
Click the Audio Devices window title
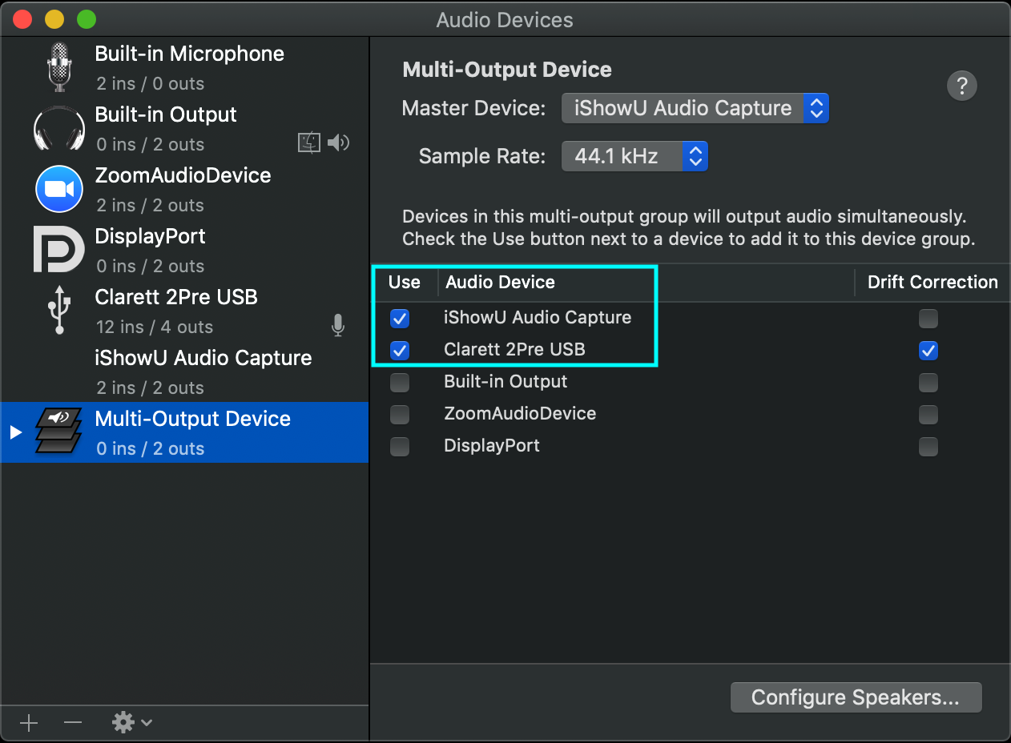[x=505, y=19]
